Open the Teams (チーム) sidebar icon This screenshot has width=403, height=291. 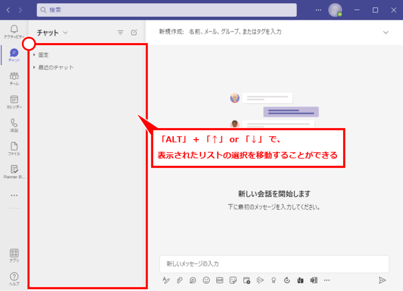14,79
